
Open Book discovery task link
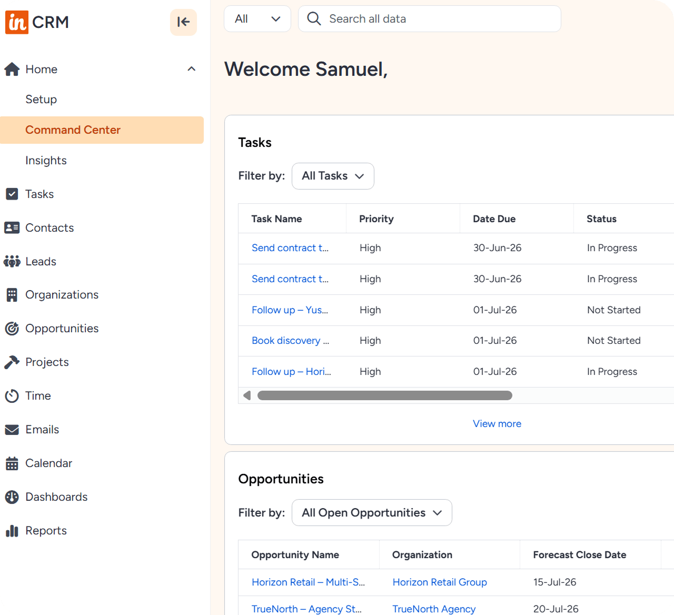coord(290,341)
